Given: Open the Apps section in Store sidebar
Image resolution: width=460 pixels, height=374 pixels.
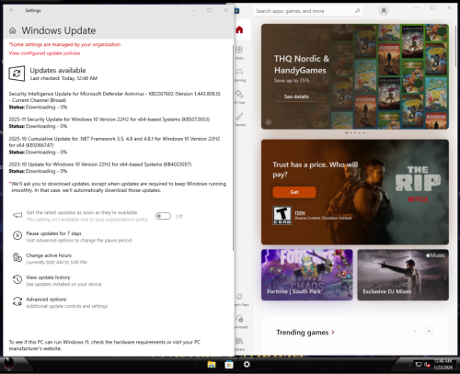Looking at the screenshot, I should (239, 51).
